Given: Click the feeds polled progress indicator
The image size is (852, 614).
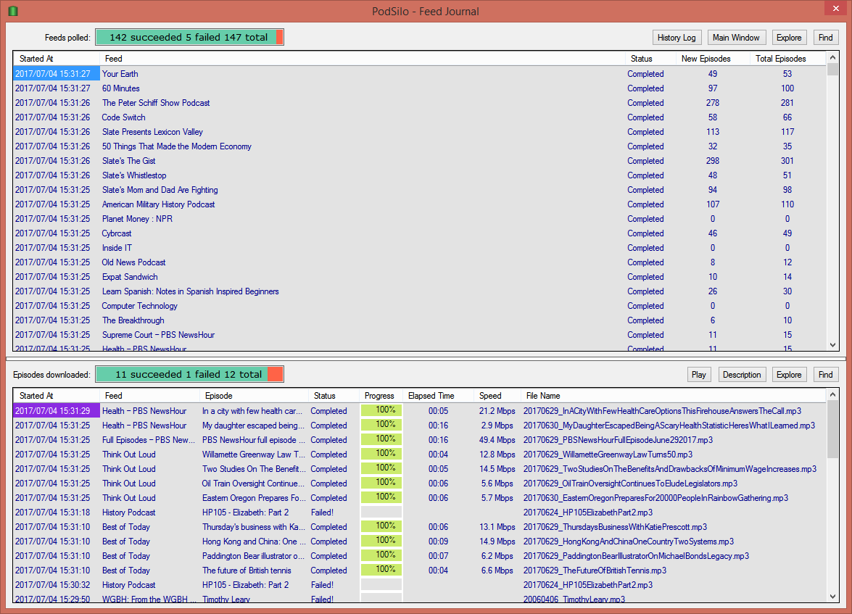Looking at the screenshot, I should click(189, 36).
